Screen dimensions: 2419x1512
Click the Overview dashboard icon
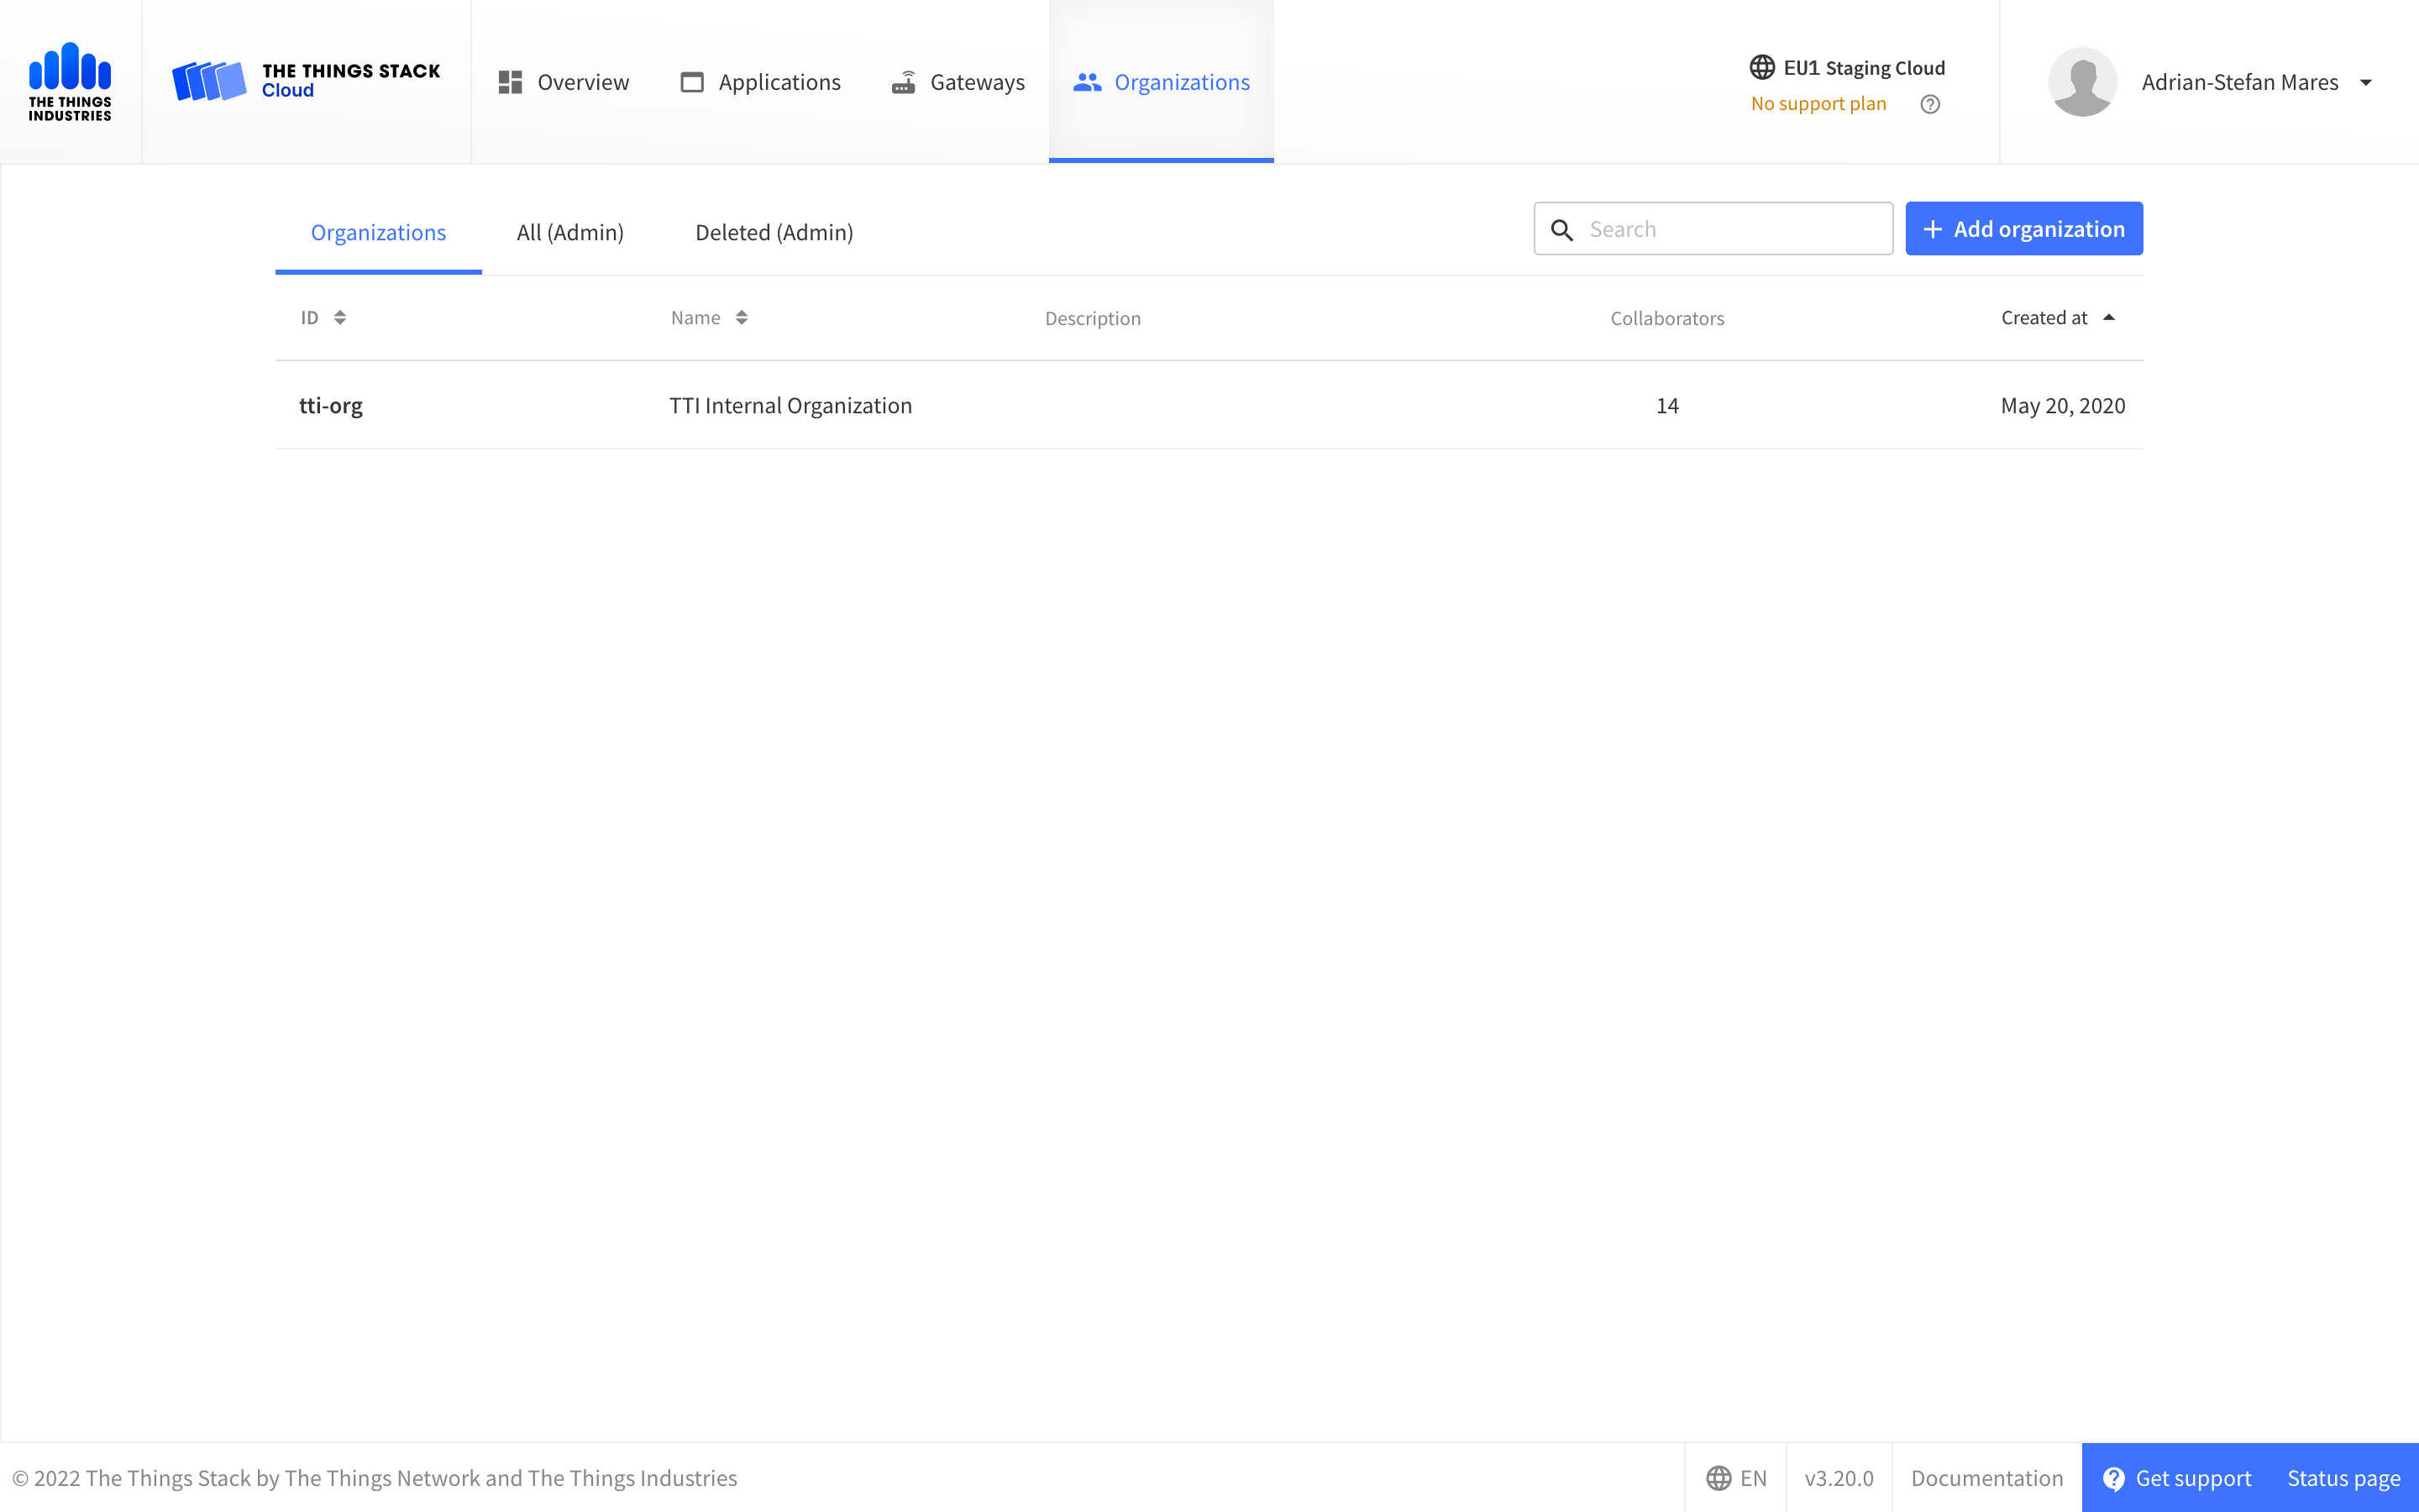510,82
